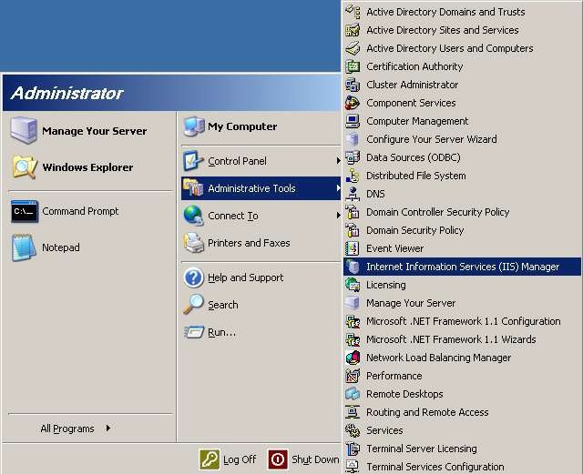Click the Performance icon
The image size is (583, 474).
coord(353,376)
